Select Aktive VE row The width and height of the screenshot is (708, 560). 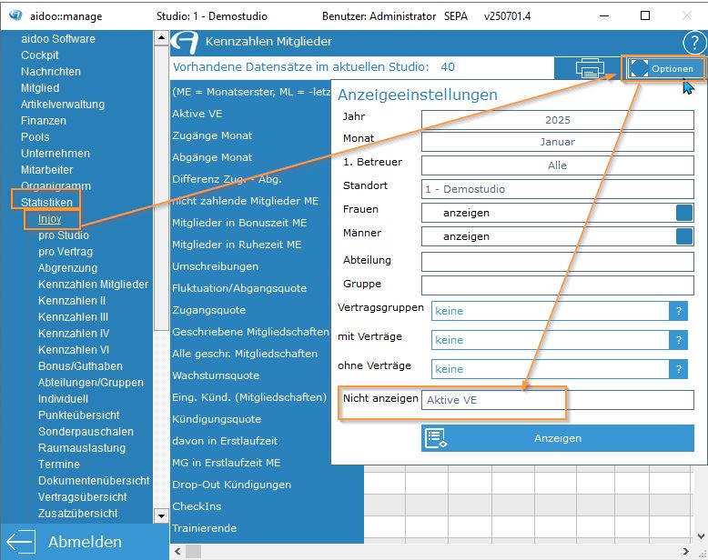pyautogui.click(x=197, y=114)
